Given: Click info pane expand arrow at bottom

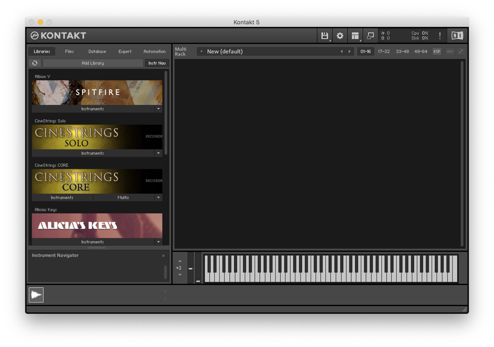Looking at the screenshot, I should point(166,291).
